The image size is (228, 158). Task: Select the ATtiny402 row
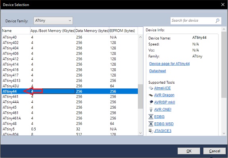[70, 43]
